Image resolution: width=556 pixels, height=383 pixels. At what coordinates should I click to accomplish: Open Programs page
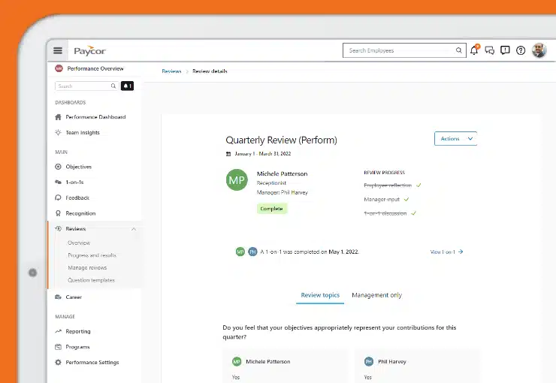77,347
